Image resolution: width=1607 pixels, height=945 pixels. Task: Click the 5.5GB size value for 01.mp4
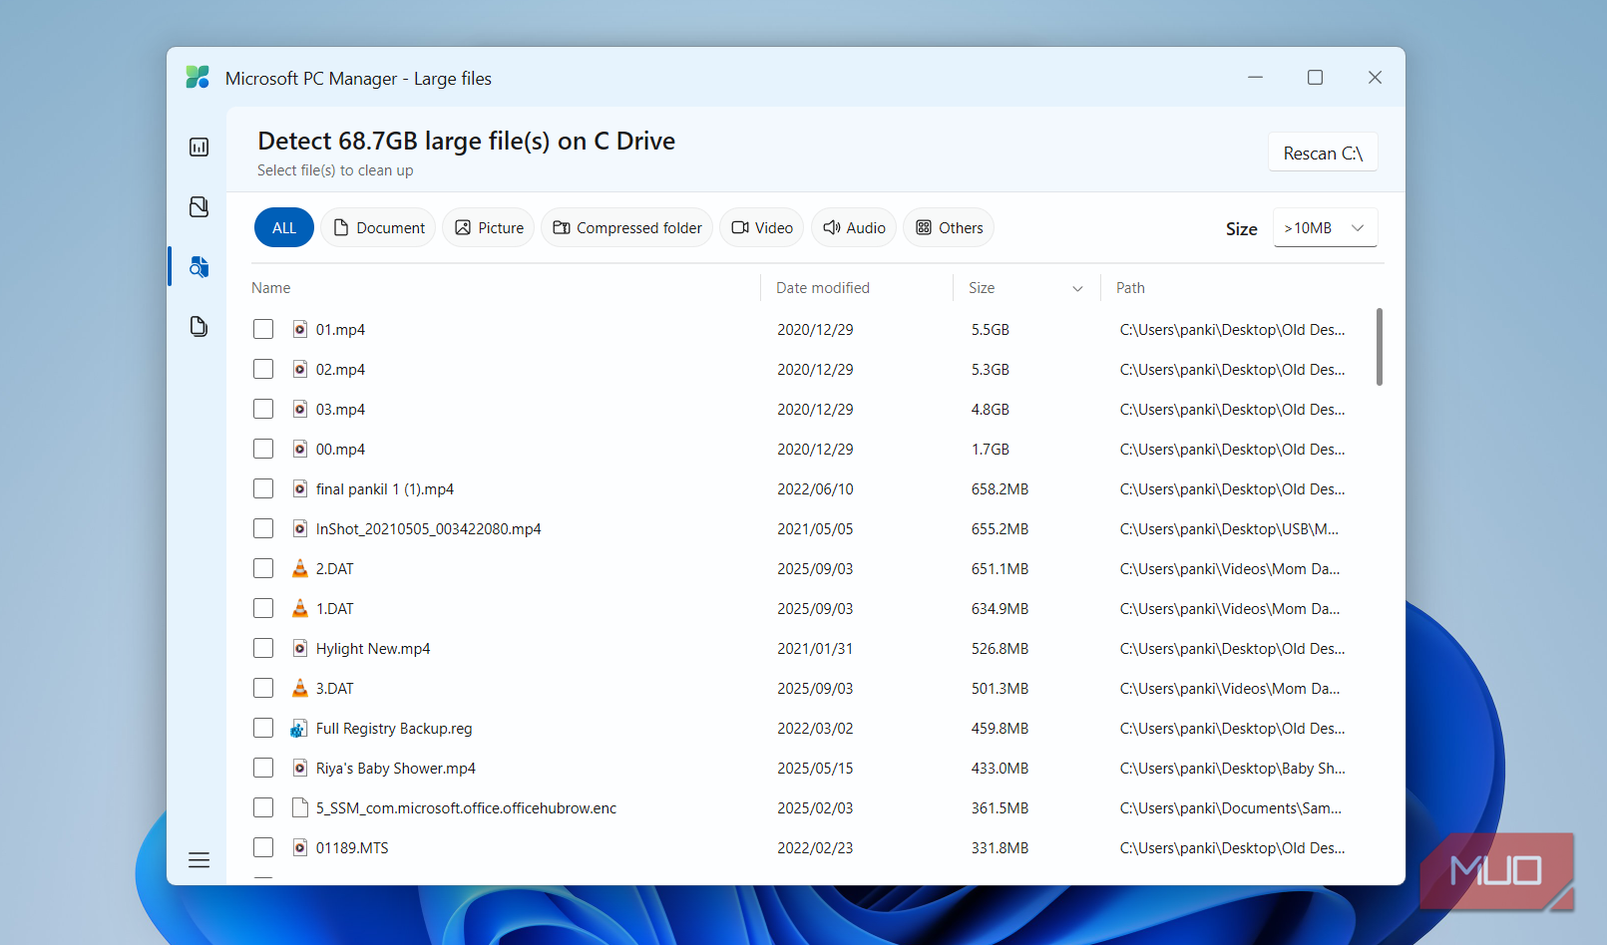pos(991,330)
